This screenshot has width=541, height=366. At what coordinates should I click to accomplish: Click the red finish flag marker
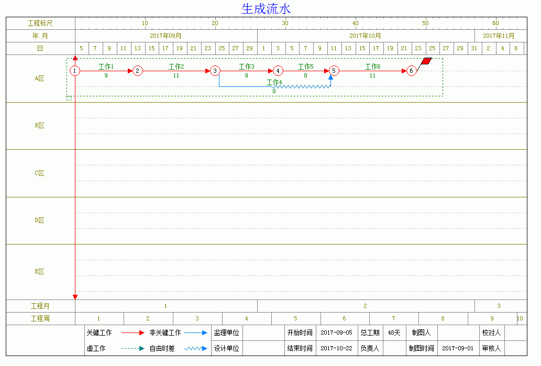pyautogui.click(x=426, y=61)
